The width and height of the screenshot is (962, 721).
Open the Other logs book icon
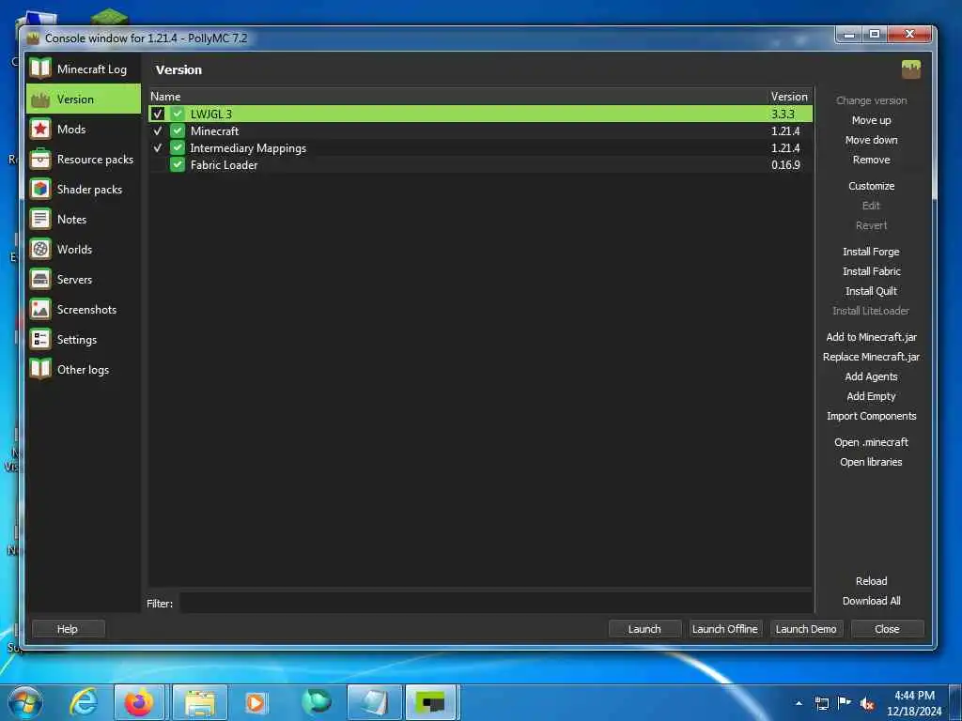tap(40, 369)
